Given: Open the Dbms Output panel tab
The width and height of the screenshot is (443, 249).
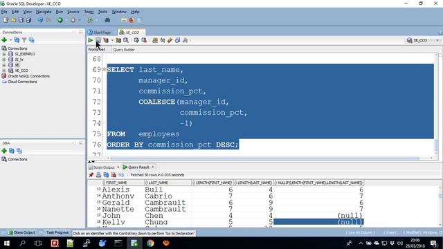Looking at the screenshot, I should click(x=22, y=232).
